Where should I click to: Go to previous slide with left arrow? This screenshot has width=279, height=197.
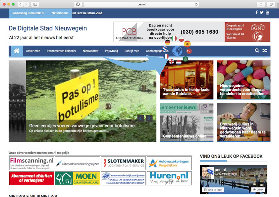[x=141, y=118]
